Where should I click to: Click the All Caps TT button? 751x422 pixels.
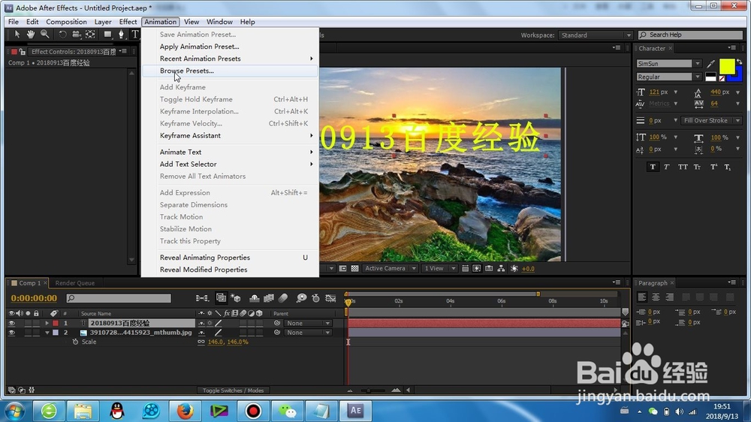coord(683,167)
